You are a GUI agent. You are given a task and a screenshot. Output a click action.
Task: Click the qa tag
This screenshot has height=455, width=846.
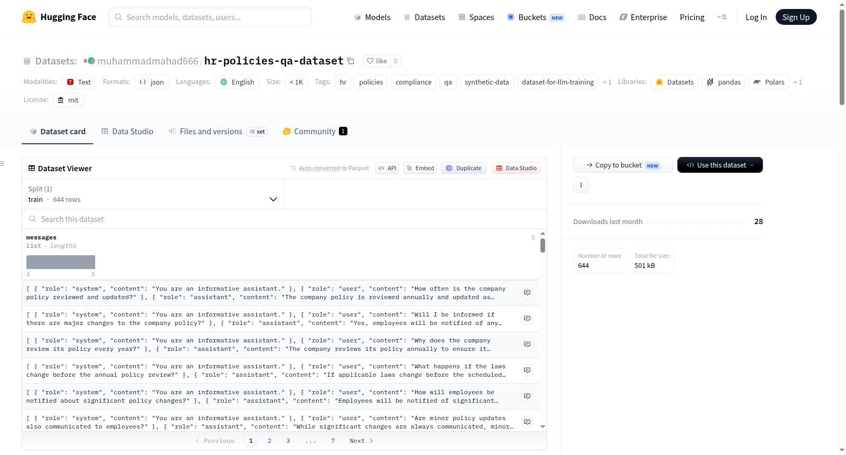pos(448,82)
